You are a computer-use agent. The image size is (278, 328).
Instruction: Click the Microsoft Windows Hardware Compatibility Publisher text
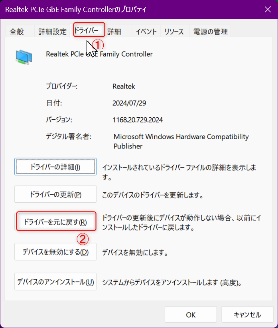click(181, 141)
